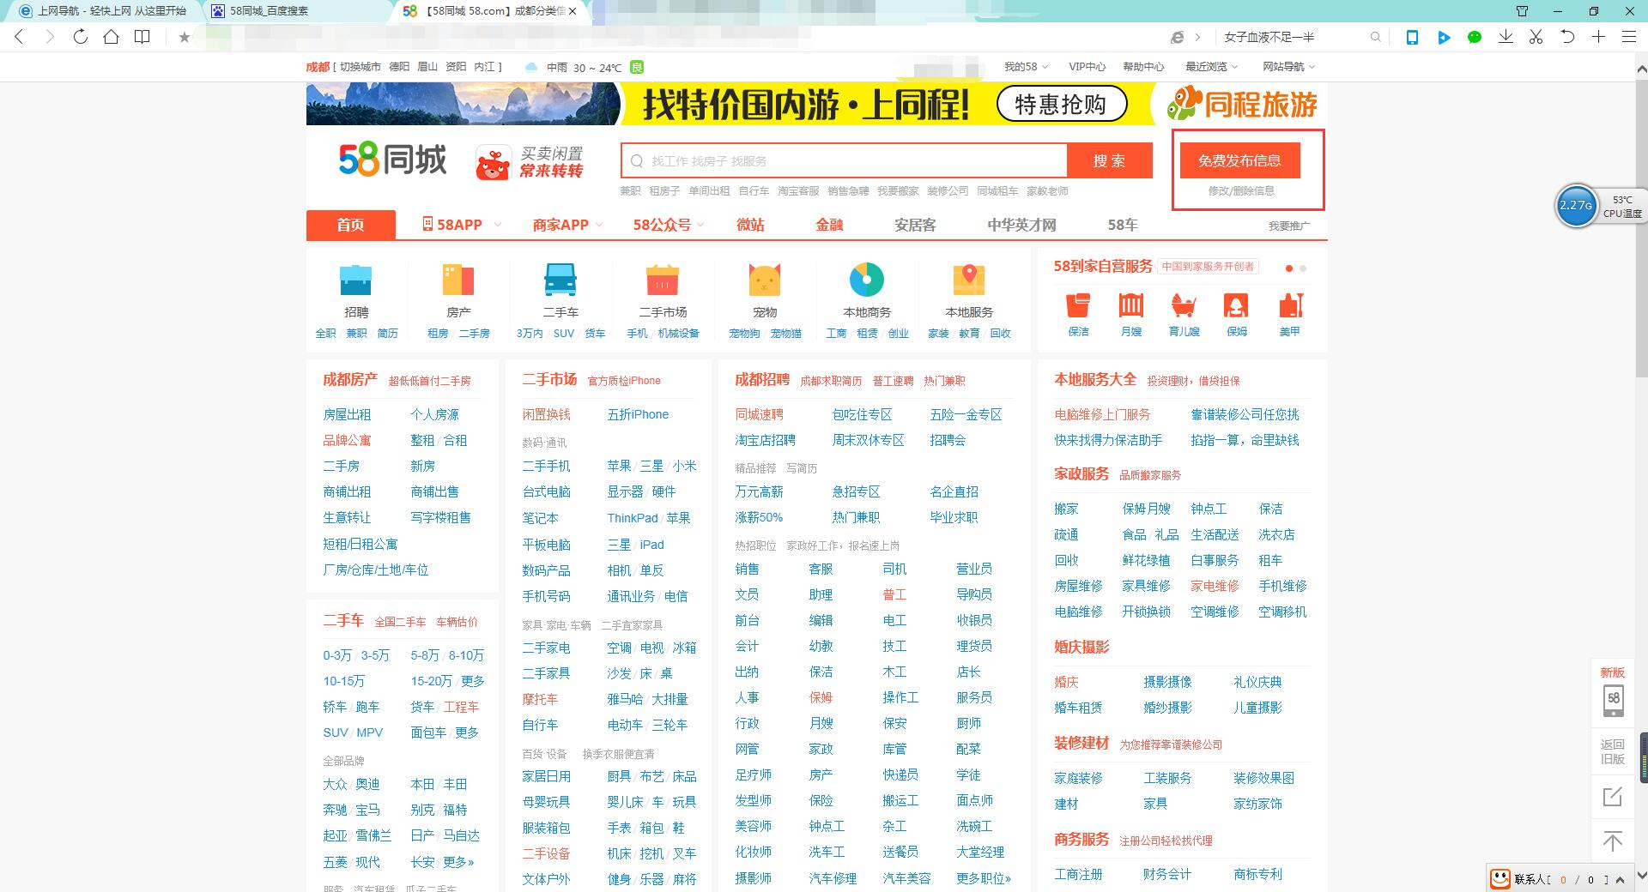The height and width of the screenshot is (892, 1648).
Task: Select the 保姆 nanny service icon
Action: 1237,305
